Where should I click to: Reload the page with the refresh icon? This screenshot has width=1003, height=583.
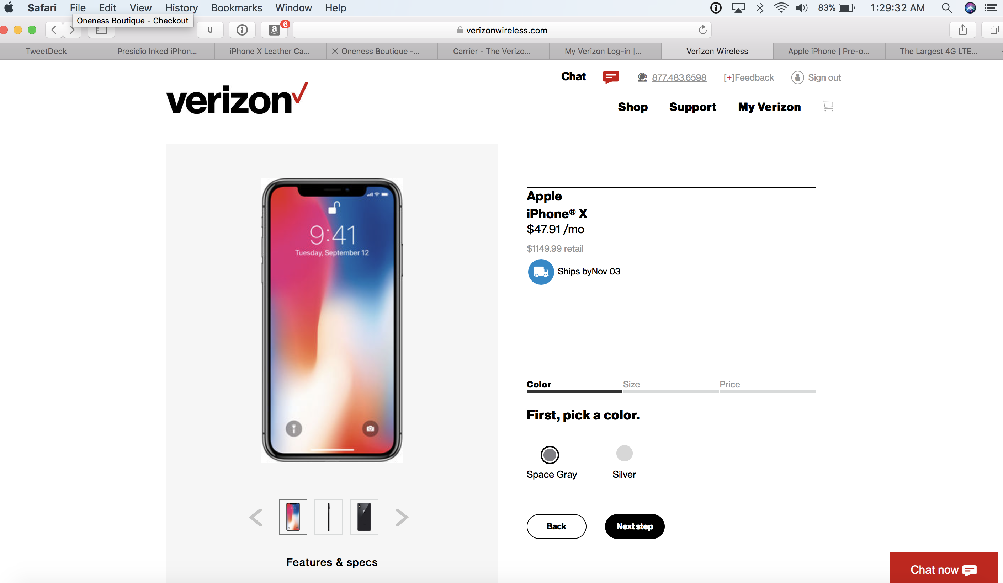click(702, 30)
